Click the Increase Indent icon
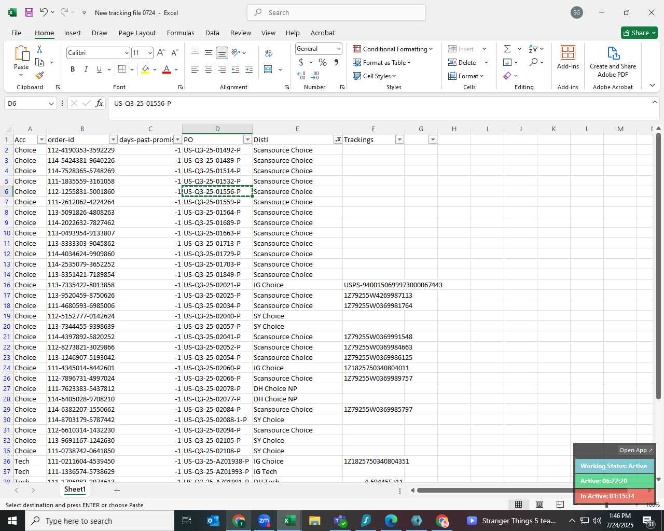The width and height of the screenshot is (664, 531). click(x=249, y=69)
